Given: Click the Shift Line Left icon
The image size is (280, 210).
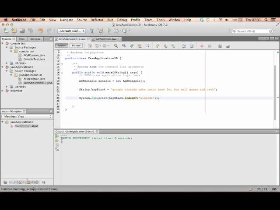Looking at the screenshot, I should [184, 46].
